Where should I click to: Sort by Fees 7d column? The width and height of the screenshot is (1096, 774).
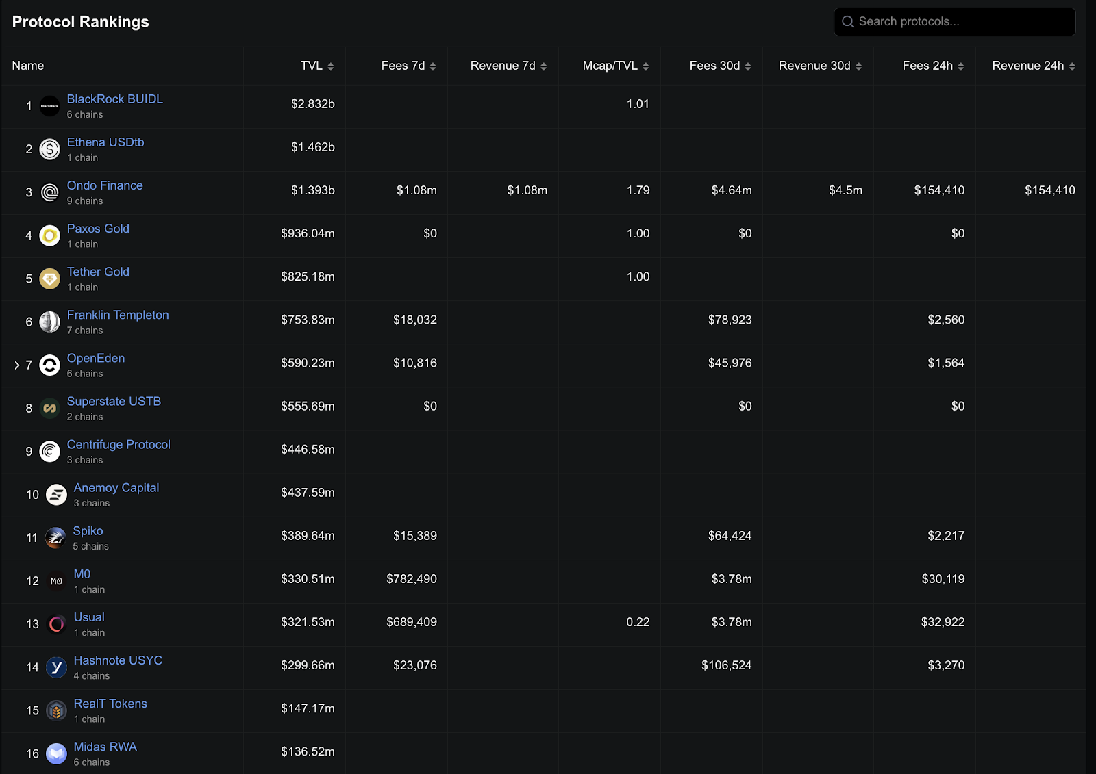pyautogui.click(x=408, y=66)
